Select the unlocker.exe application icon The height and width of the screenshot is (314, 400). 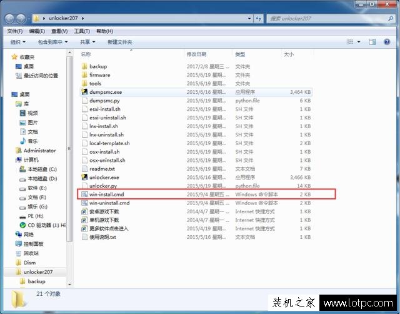pyautogui.click(x=85, y=177)
